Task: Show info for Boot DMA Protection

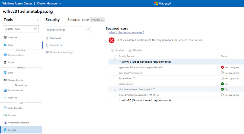Action: [141, 73]
